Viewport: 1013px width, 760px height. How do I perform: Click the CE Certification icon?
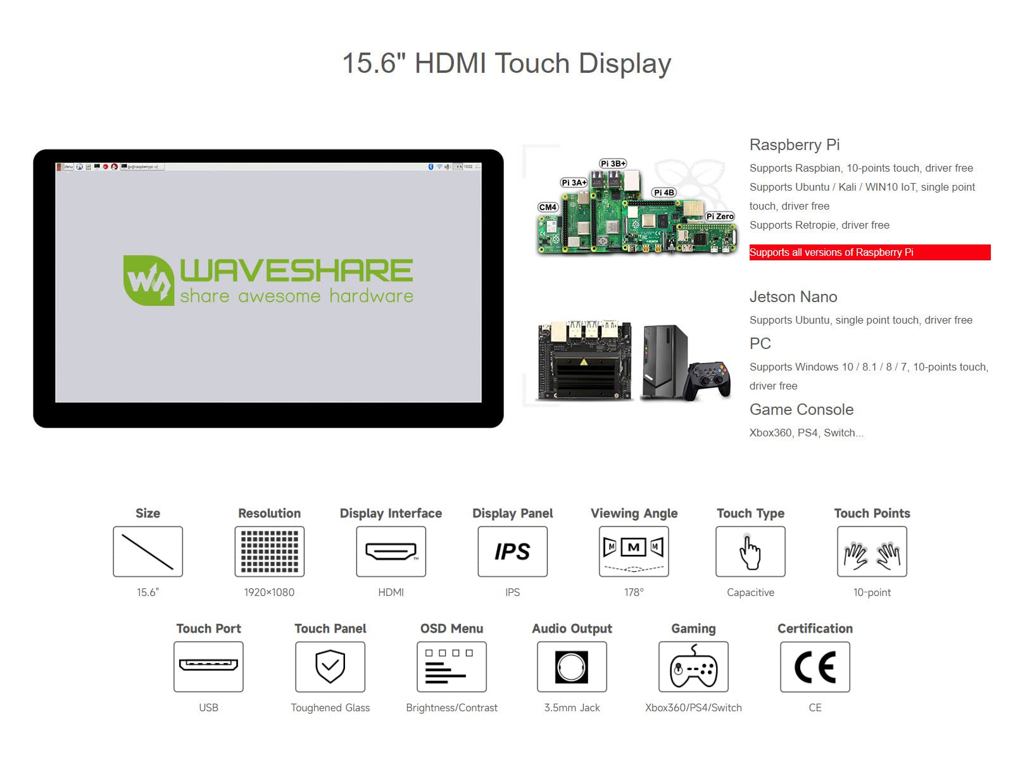pos(815,667)
